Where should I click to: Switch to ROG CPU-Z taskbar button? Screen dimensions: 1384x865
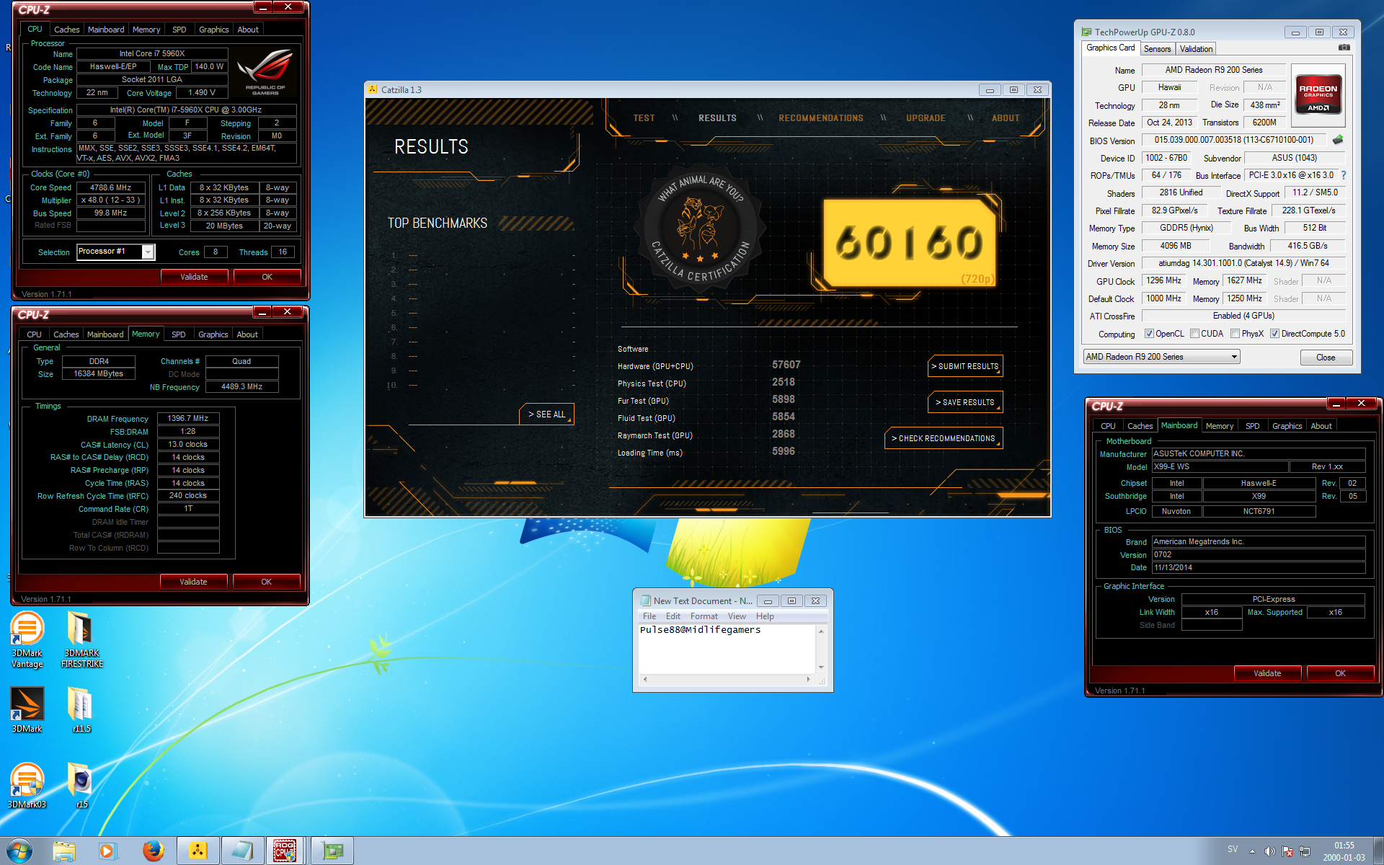(x=285, y=851)
